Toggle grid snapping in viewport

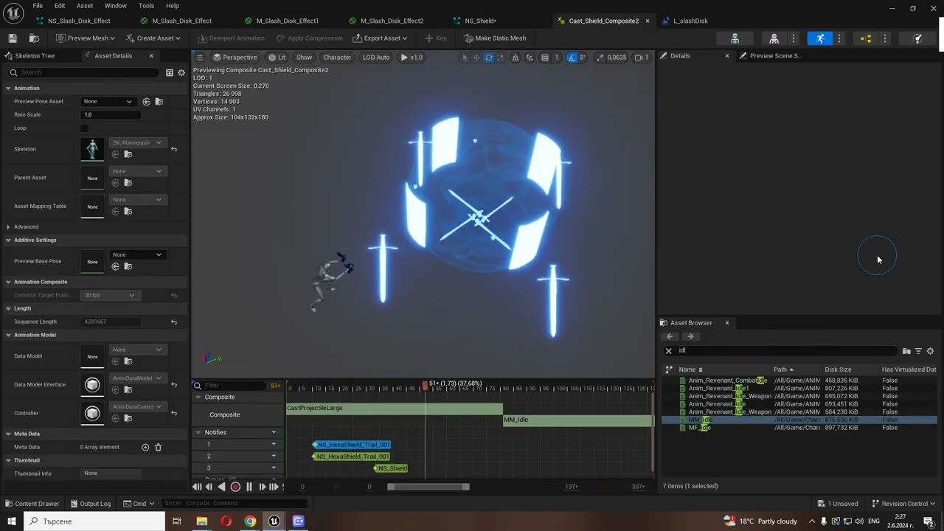(x=545, y=58)
